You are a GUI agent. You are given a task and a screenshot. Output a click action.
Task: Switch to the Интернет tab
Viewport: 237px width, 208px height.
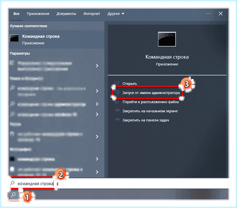coord(92,14)
